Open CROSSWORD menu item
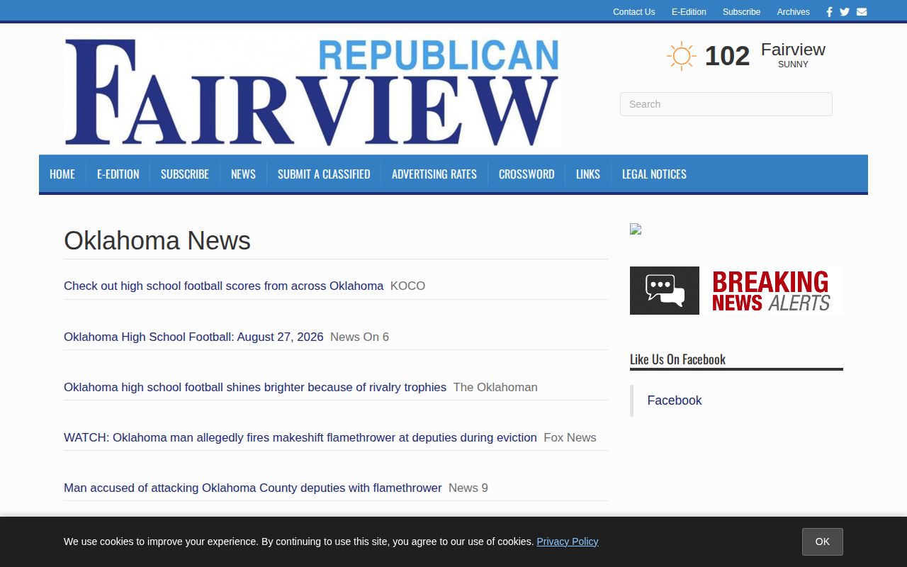This screenshot has height=567, width=907. click(526, 174)
